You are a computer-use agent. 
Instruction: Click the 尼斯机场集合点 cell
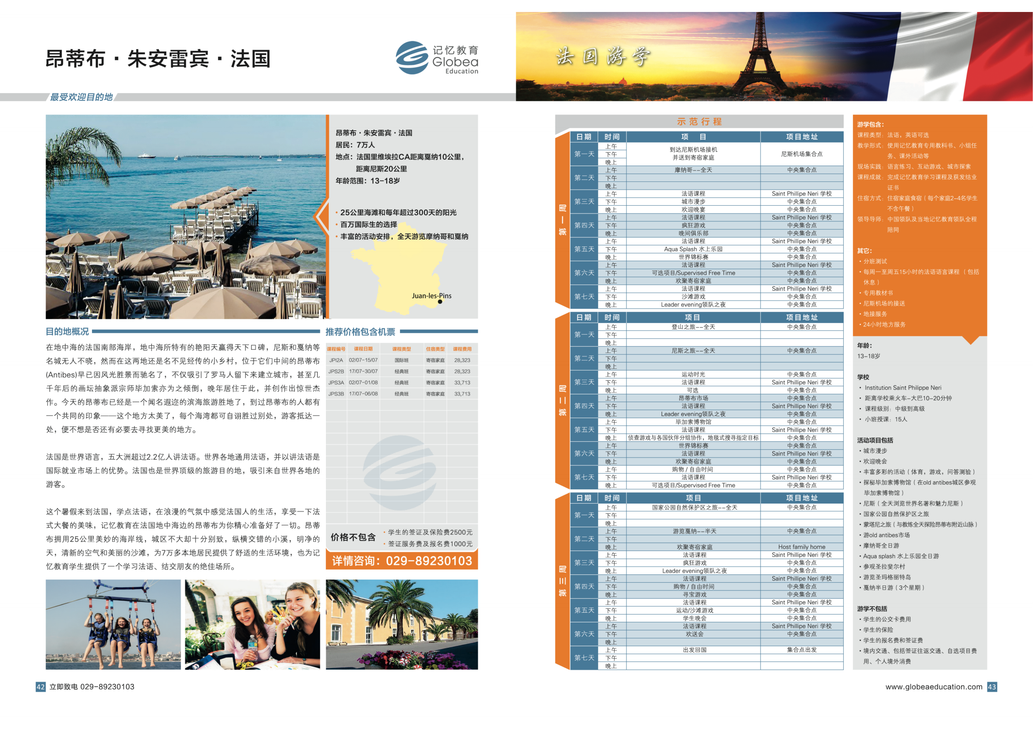tap(802, 154)
